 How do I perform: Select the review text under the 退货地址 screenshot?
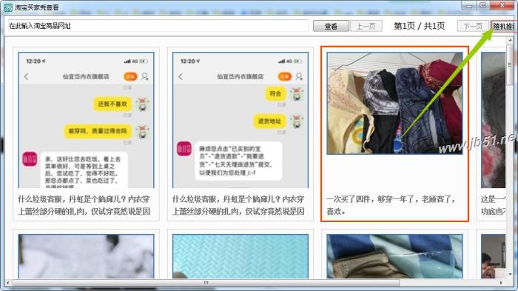(x=238, y=205)
